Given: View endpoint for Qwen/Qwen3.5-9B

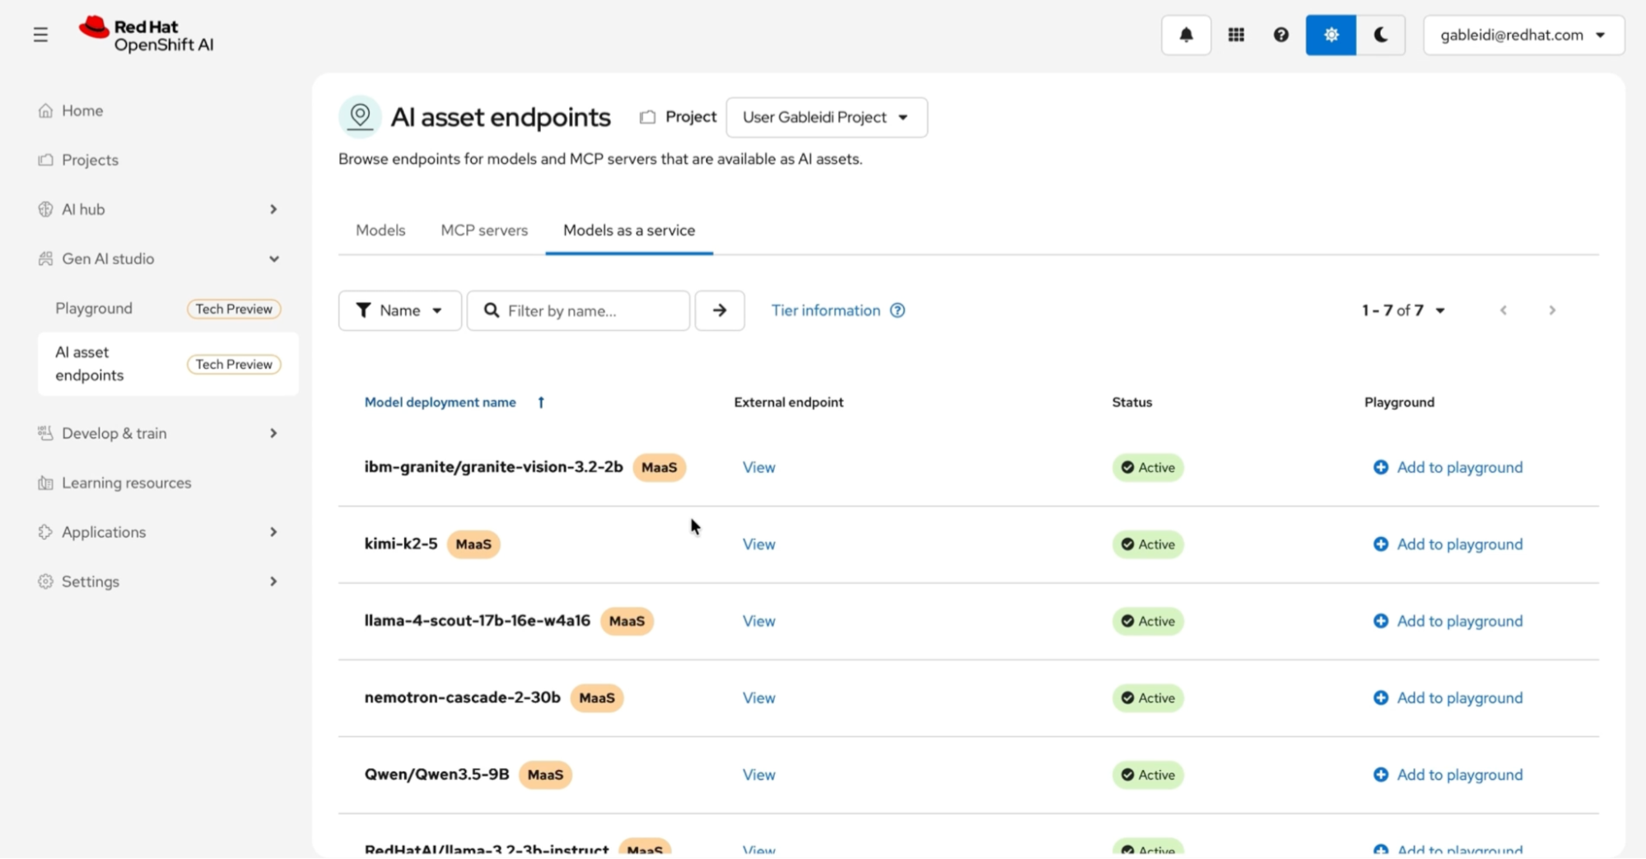Looking at the screenshot, I should coord(758,775).
